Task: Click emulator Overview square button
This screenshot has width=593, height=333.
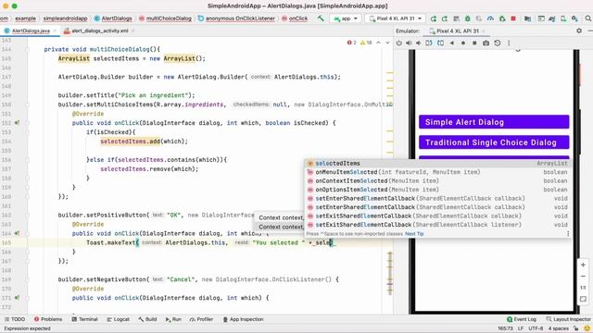Action: coord(474,43)
